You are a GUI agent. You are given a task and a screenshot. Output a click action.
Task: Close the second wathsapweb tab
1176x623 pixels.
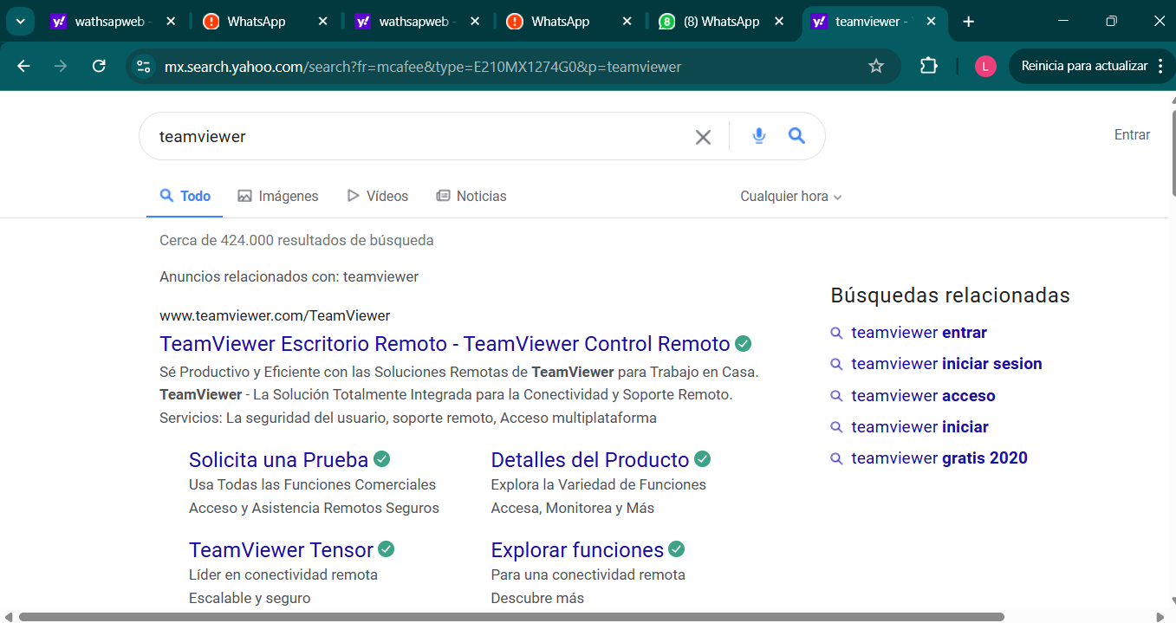point(475,22)
